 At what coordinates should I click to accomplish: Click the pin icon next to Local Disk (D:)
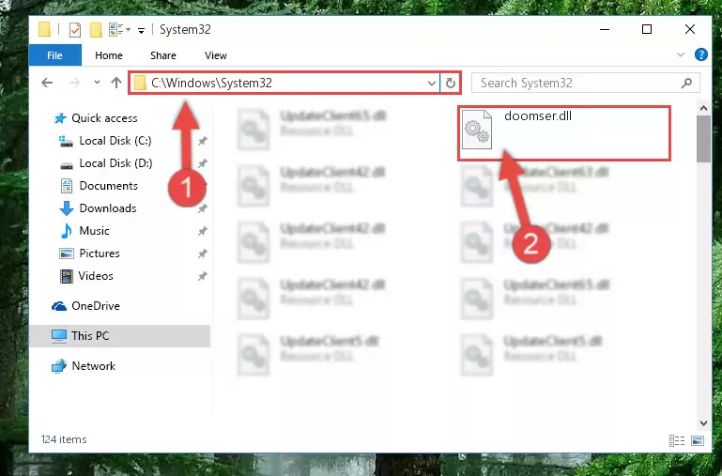click(202, 163)
